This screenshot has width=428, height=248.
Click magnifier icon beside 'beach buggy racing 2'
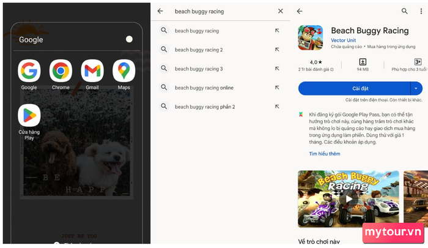click(164, 50)
